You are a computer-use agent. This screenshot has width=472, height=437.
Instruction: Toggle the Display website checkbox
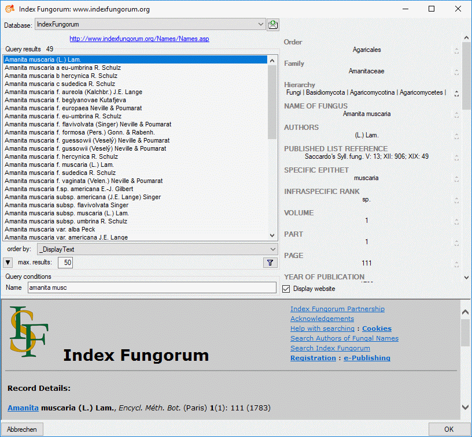click(x=286, y=289)
